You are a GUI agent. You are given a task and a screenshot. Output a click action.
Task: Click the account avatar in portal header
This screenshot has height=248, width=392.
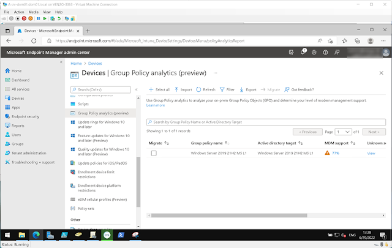(386, 52)
